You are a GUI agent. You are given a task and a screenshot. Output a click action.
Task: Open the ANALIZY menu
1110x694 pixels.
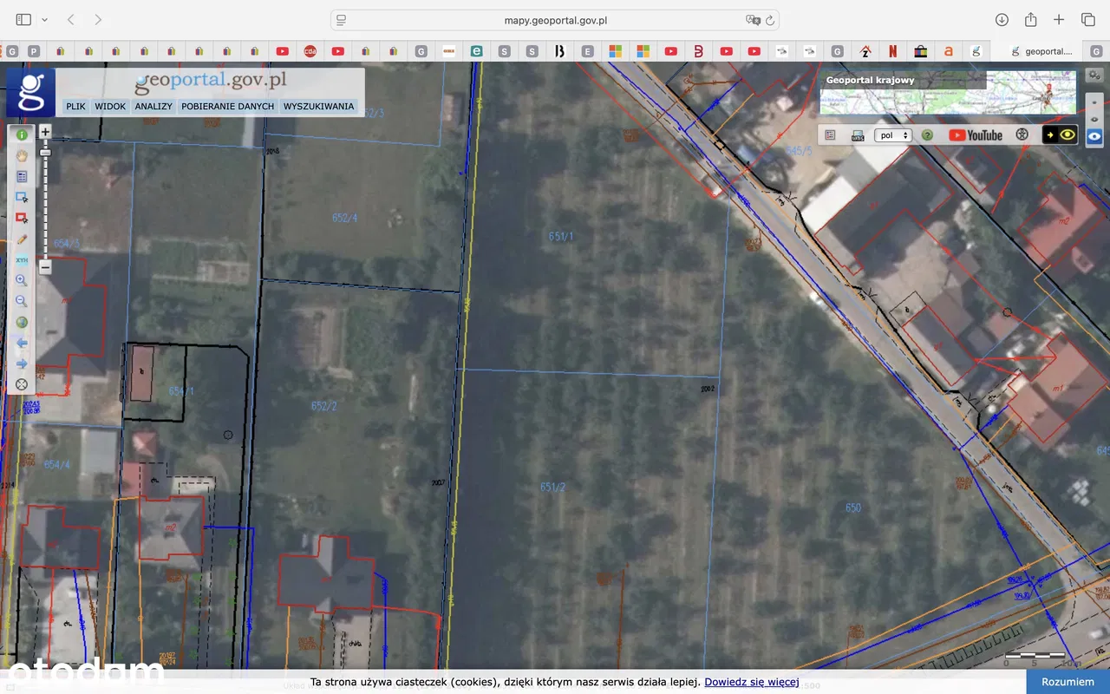[152, 106]
